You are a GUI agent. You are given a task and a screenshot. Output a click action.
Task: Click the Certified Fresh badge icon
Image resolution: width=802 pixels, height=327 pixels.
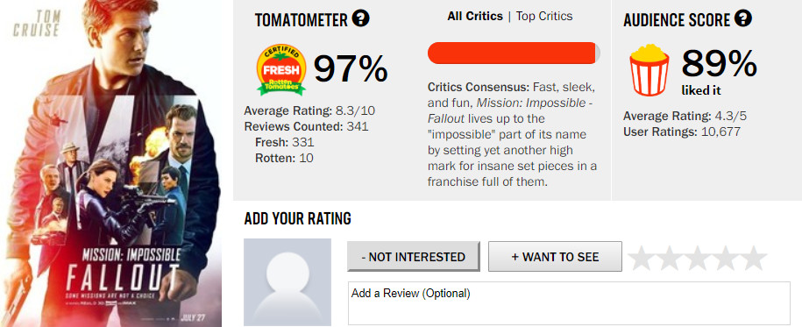pos(280,70)
